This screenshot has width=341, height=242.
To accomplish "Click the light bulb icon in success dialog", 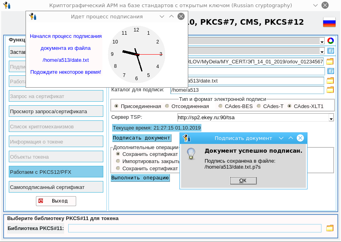I will click(x=191, y=153).
